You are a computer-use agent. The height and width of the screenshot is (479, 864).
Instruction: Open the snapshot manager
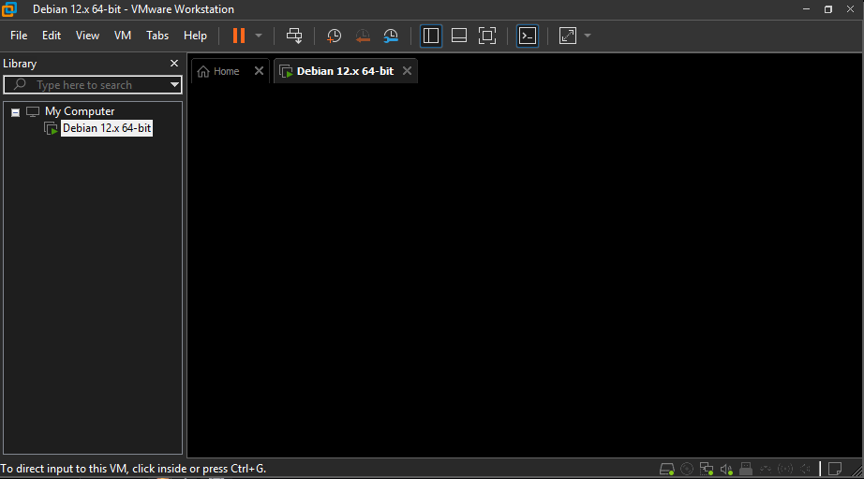pyautogui.click(x=391, y=36)
